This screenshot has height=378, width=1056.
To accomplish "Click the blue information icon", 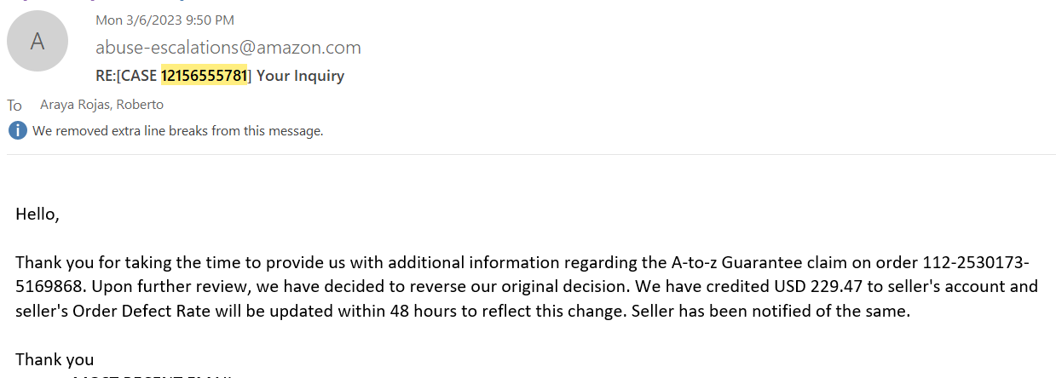I will 17,131.
